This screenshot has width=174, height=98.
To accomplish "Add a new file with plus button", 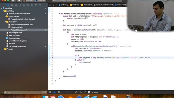I will 2,92.
